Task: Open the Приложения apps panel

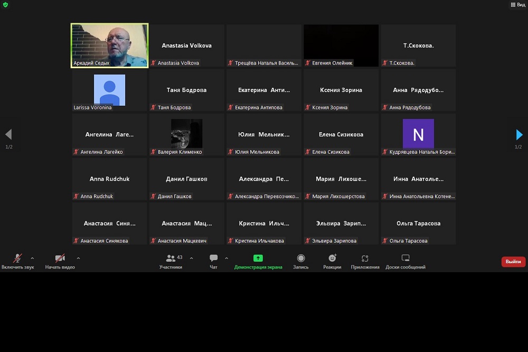Action: click(365, 261)
